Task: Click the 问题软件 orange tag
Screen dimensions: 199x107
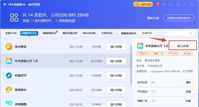Action: pyautogui.click(x=143, y=53)
